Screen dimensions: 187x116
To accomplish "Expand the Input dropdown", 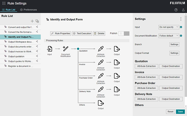I will pyautogui.click(x=169, y=27).
